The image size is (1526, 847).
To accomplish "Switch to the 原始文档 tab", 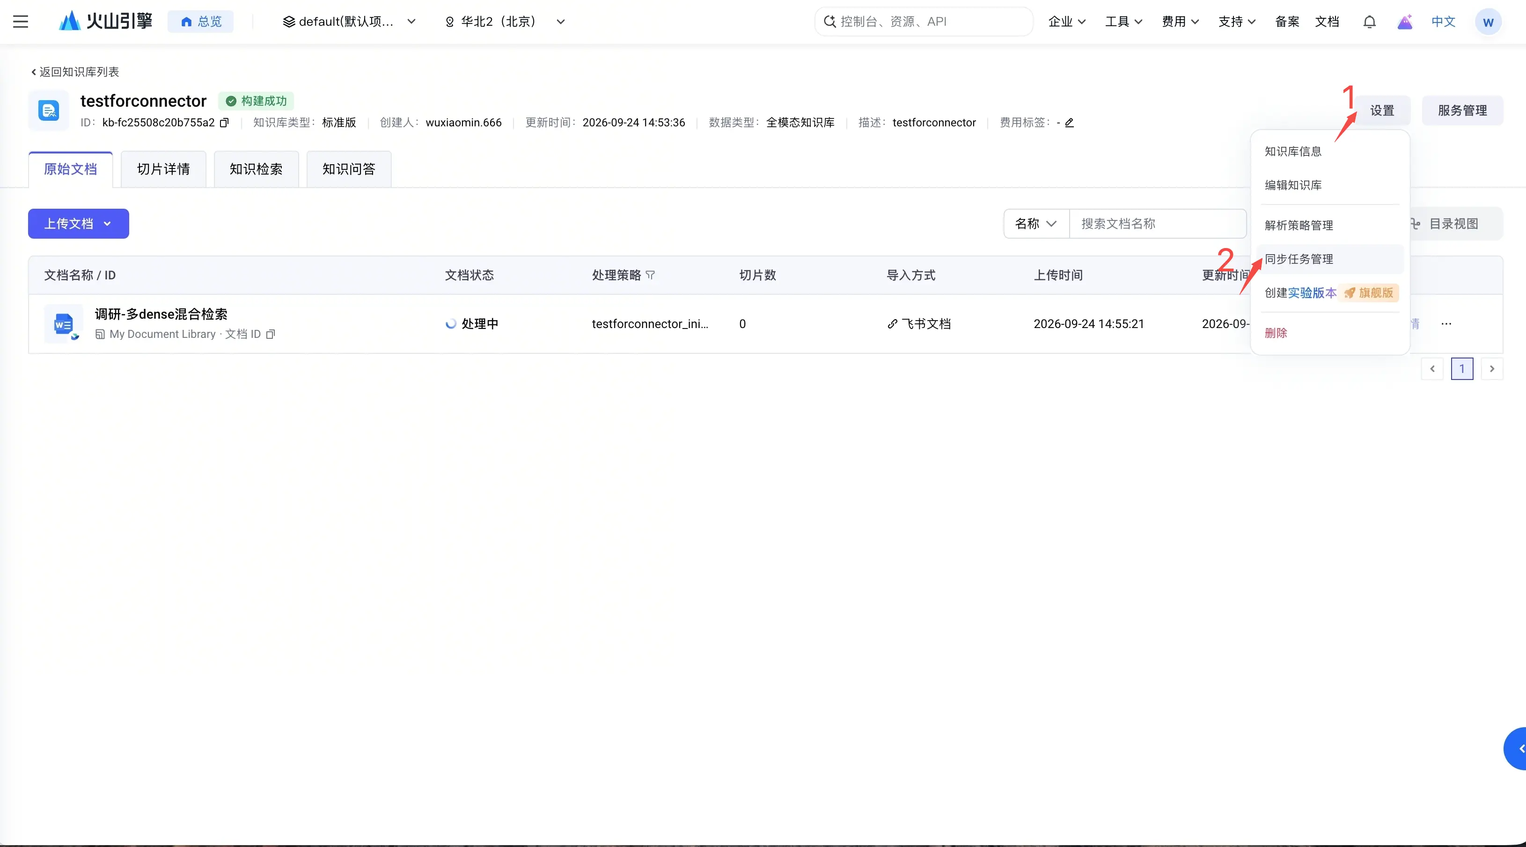I will 71,169.
